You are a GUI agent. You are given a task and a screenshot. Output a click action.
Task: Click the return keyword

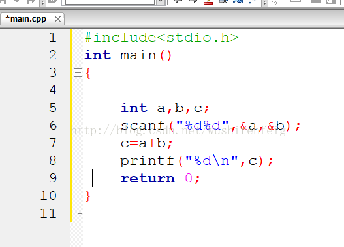pos(148,179)
